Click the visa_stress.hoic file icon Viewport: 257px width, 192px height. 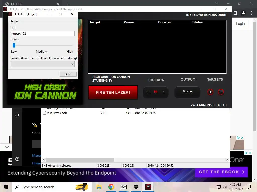point(45,113)
